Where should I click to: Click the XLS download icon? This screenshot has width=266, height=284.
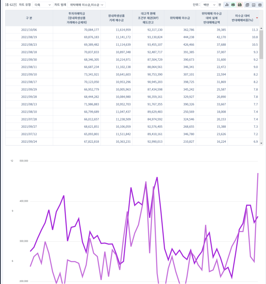[240, 5]
